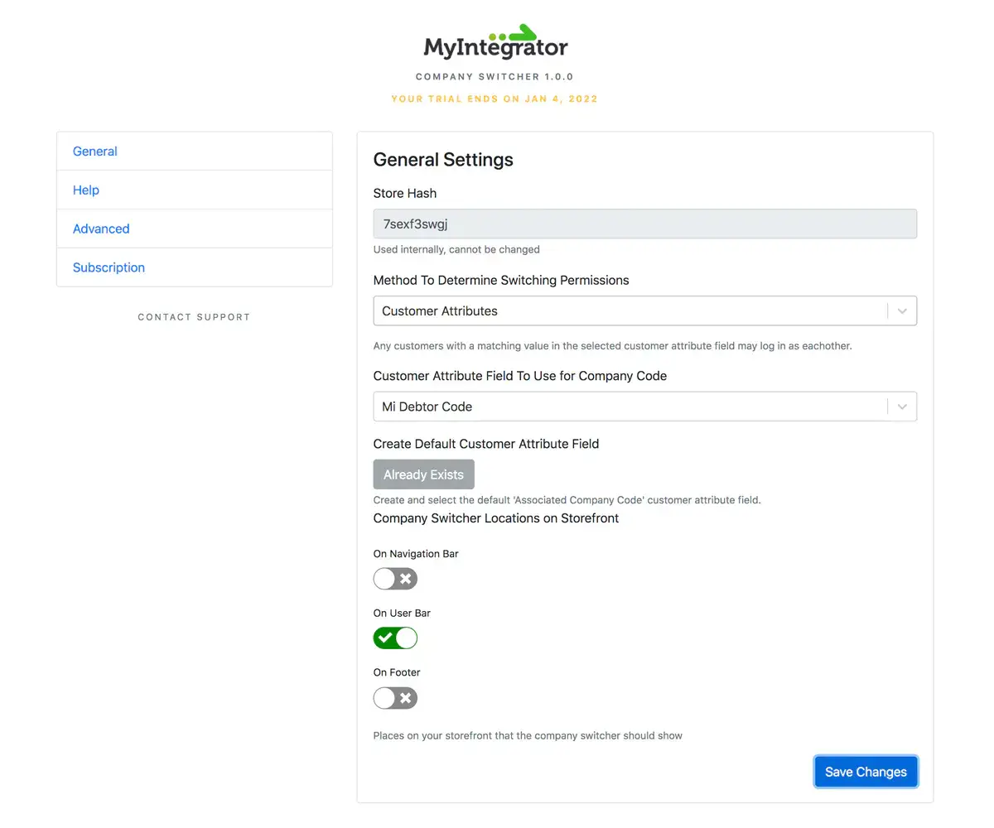Click the Company Switcher 1.0.0 text
This screenshot has width=994, height=828.
[495, 76]
